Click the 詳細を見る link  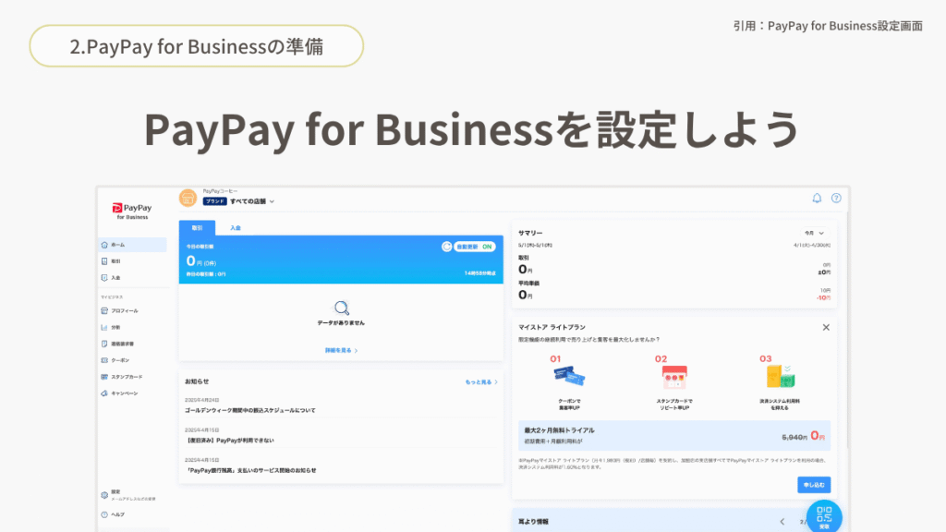click(x=341, y=351)
